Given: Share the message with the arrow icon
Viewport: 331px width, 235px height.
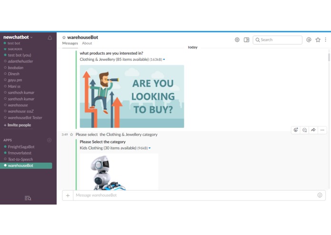Looking at the screenshot, I should pos(313,130).
